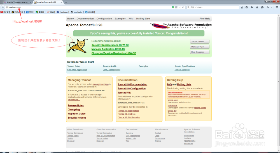Open Mailing Lists in the Tomcat navigation bar
This screenshot has height=153, width=280.
(x=143, y=18)
